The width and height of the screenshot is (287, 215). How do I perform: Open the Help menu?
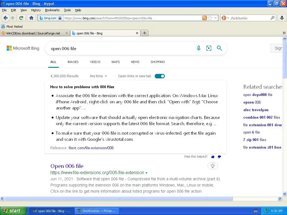tap(78, 10)
